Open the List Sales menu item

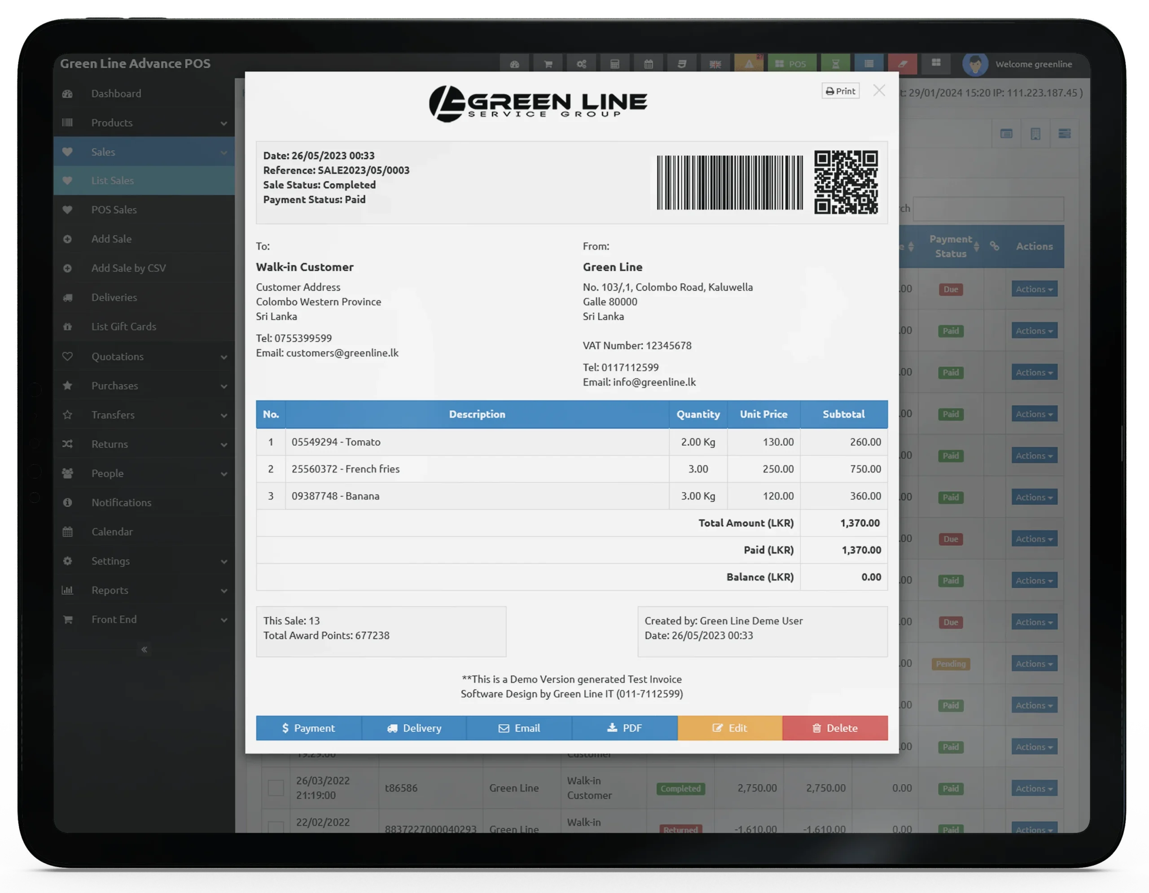coord(144,180)
